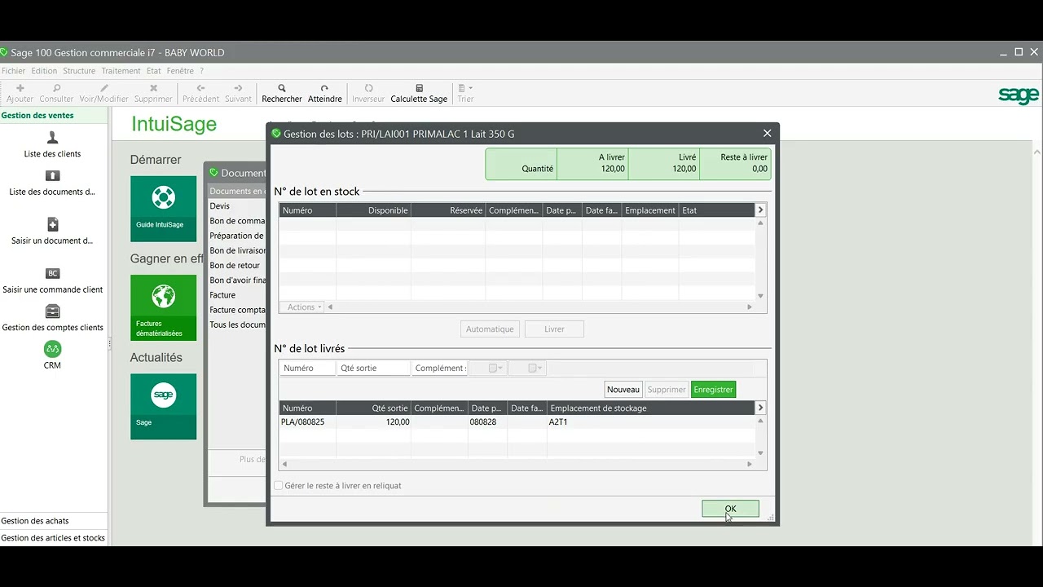1043x587 pixels.
Task: Open the Guide IntuiSage tile
Action: 163,209
